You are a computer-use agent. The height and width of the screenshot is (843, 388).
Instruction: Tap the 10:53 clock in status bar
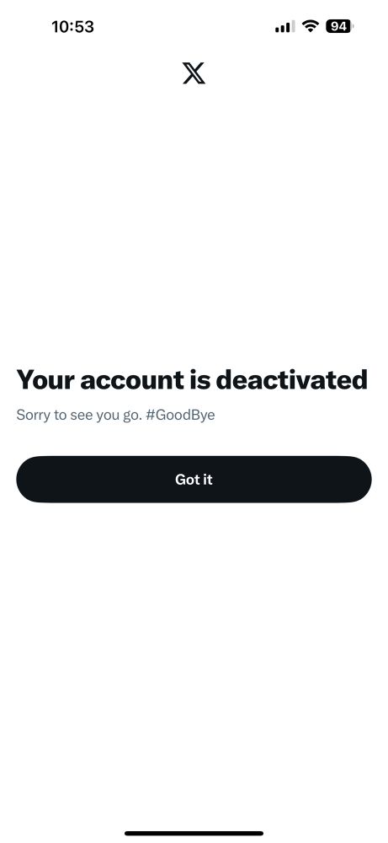tap(72, 26)
